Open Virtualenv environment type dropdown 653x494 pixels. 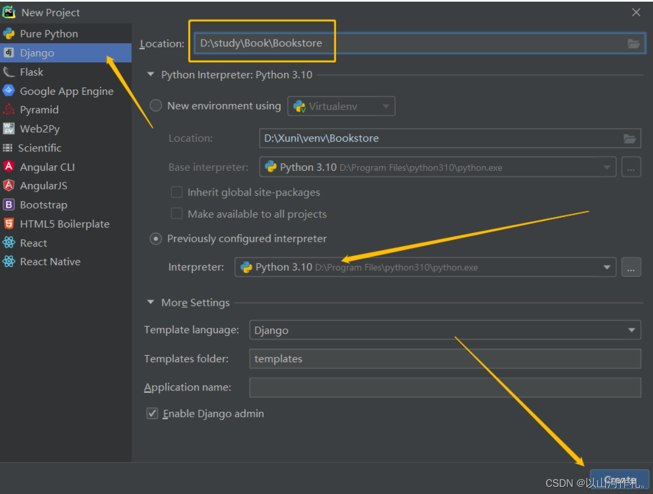pyautogui.click(x=341, y=106)
